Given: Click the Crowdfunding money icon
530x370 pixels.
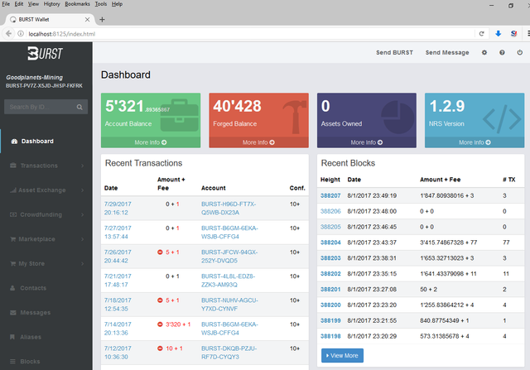Looking at the screenshot, I should coord(13,214).
